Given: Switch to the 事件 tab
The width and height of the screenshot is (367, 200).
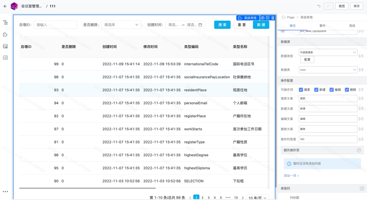Looking at the screenshot, I should coord(322,26).
